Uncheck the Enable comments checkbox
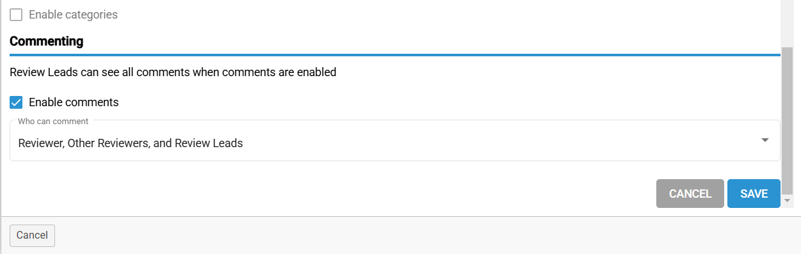The height and width of the screenshot is (254, 801). point(16,102)
